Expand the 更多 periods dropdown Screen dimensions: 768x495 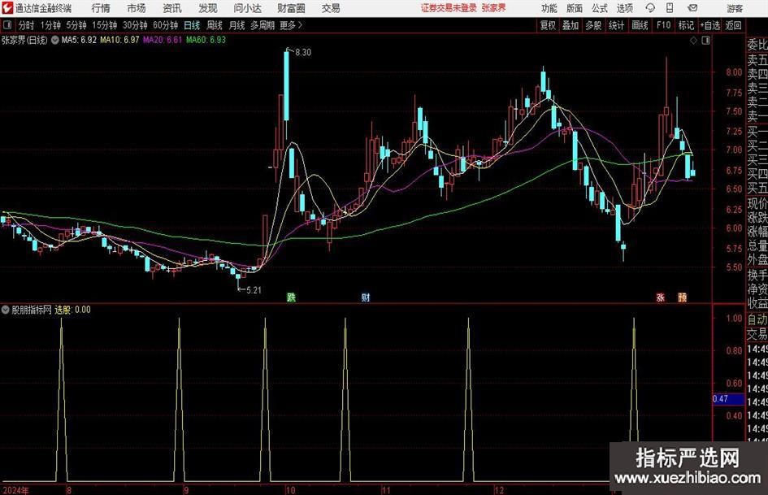coord(291,25)
